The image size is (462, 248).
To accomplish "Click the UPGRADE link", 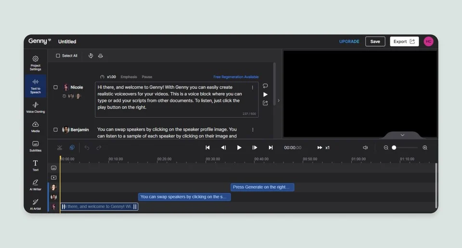I will click(x=349, y=41).
